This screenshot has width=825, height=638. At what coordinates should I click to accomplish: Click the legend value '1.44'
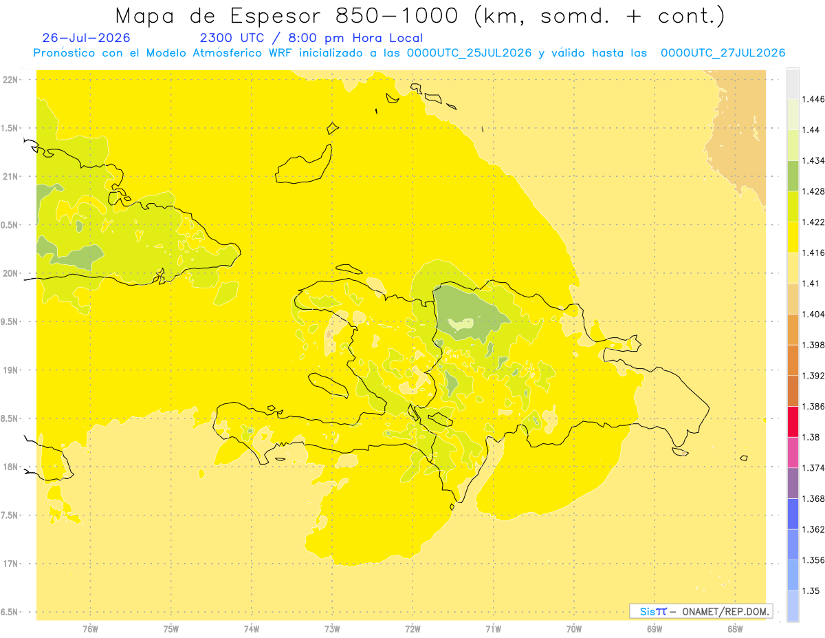click(x=811, y=130)
